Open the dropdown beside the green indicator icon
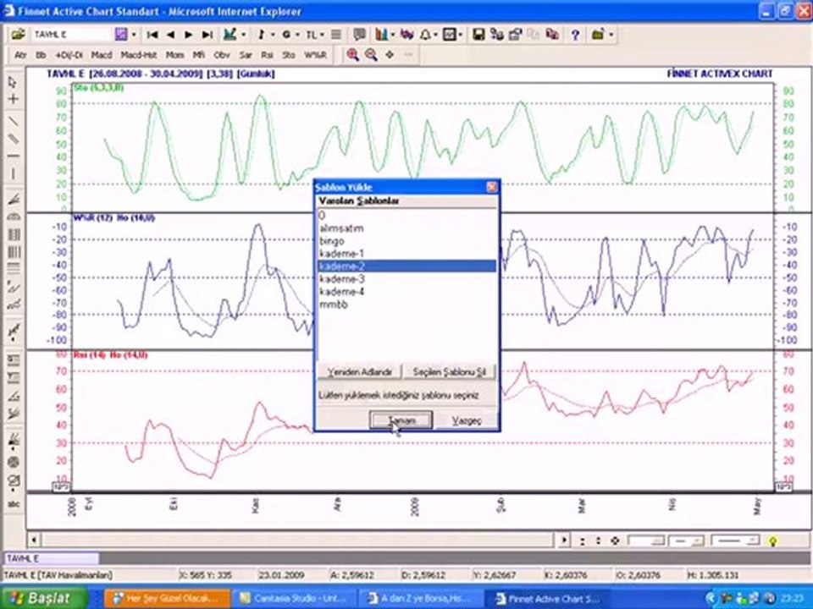This screenshot has height=609, width=813. point(244,35)
